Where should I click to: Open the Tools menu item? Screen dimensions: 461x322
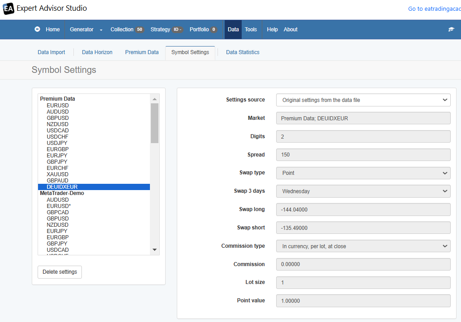tap(251, 30)
